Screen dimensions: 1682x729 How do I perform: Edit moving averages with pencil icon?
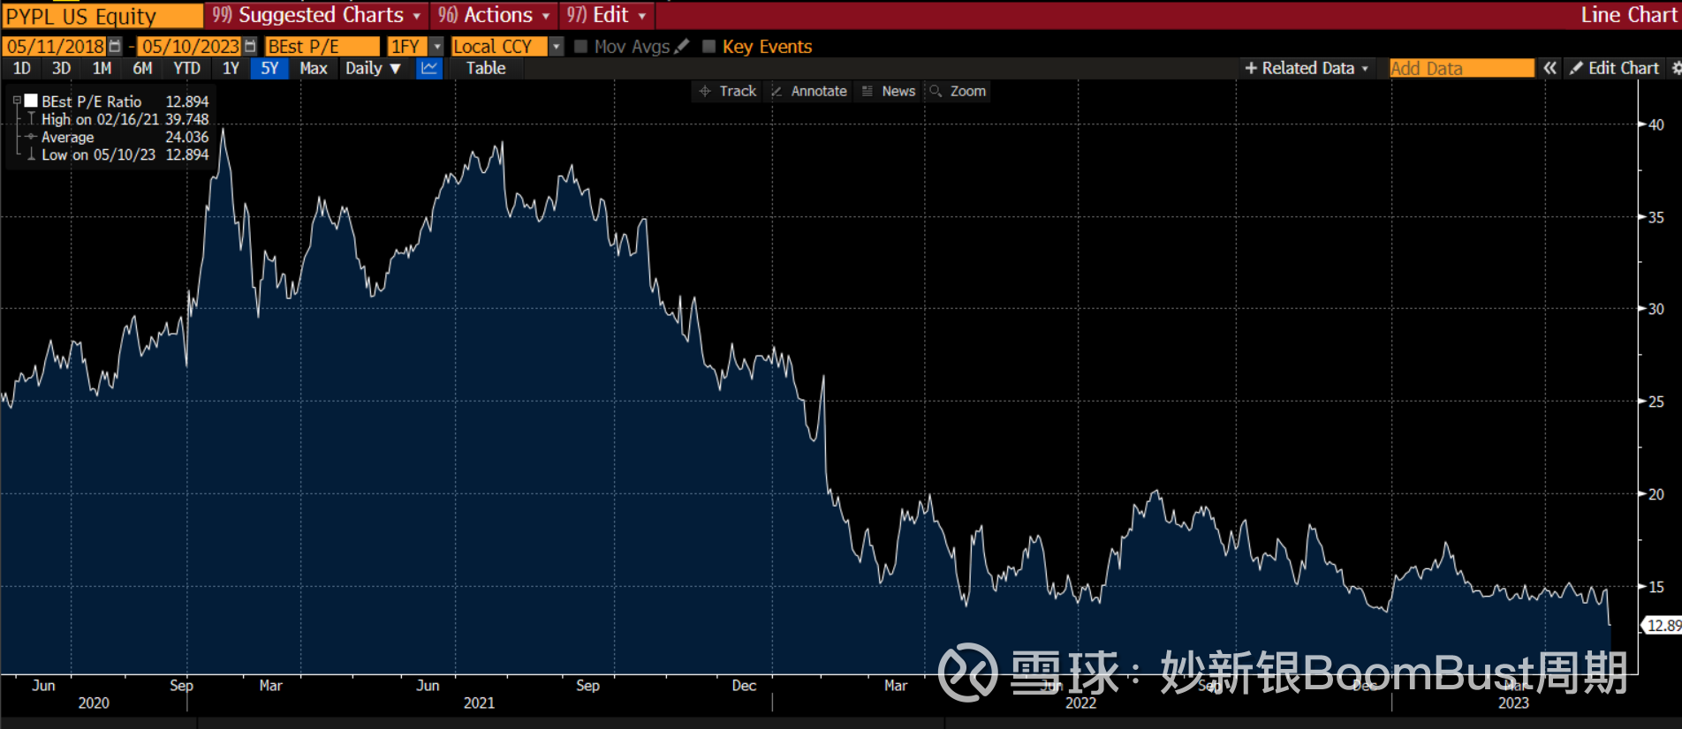[x=681, y=46]
